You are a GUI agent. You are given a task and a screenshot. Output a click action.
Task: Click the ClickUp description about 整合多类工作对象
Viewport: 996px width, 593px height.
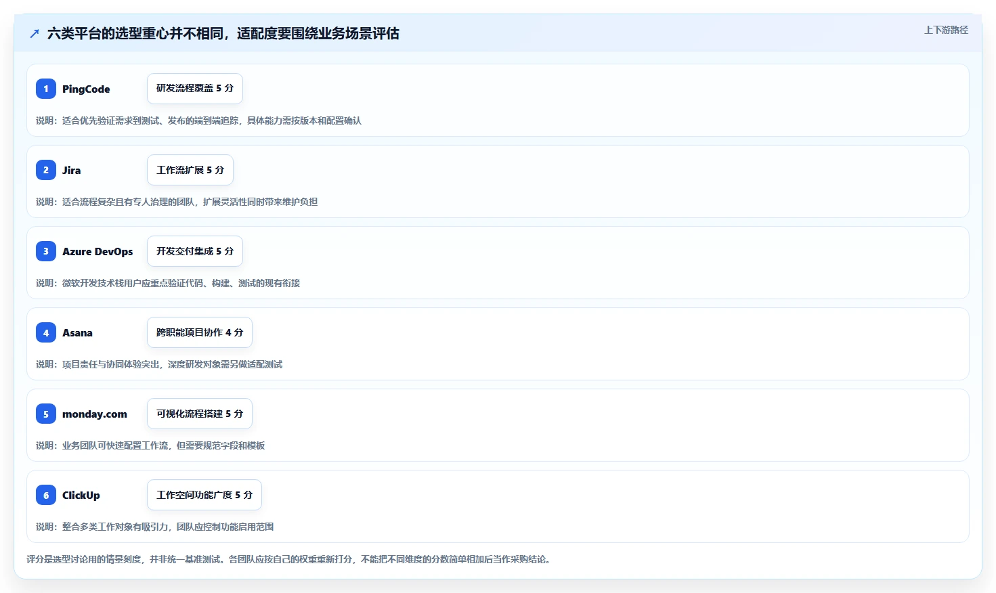click(155, 527)
